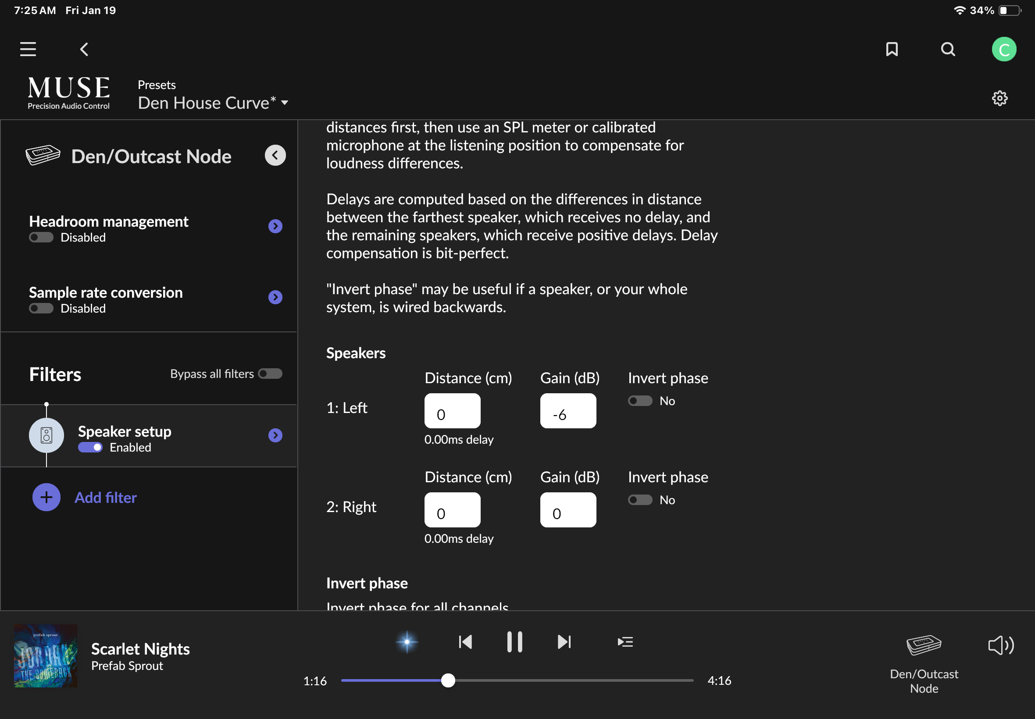Click Add filter
1035x719 pixels.
105,497
